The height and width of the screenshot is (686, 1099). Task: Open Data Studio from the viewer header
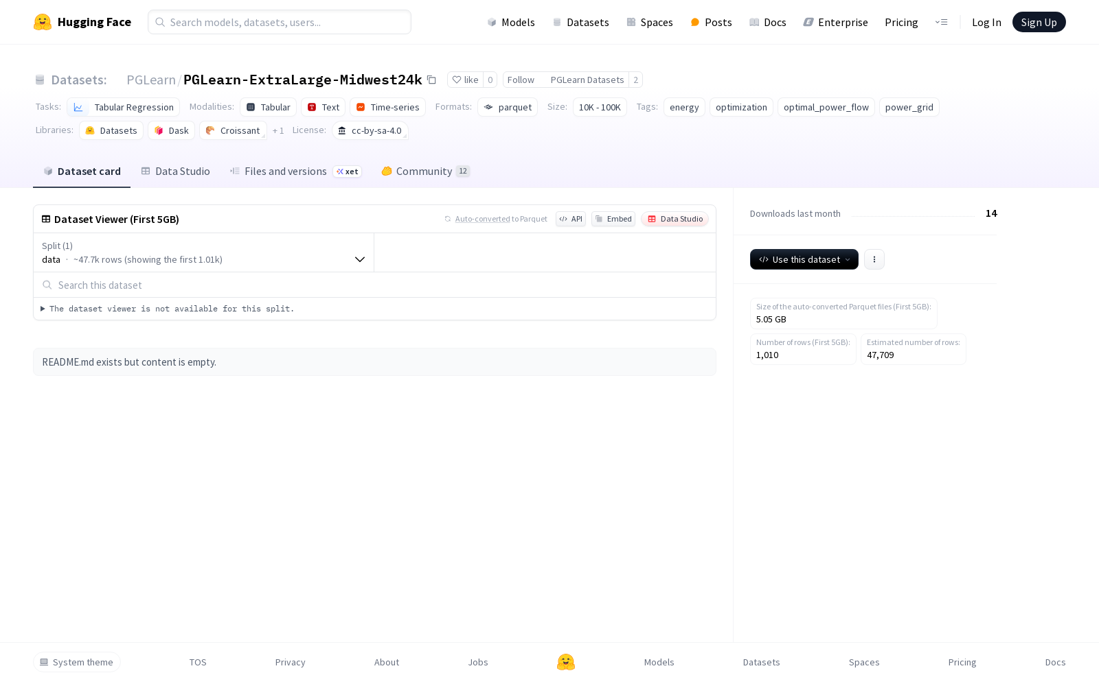click(675, 219)
